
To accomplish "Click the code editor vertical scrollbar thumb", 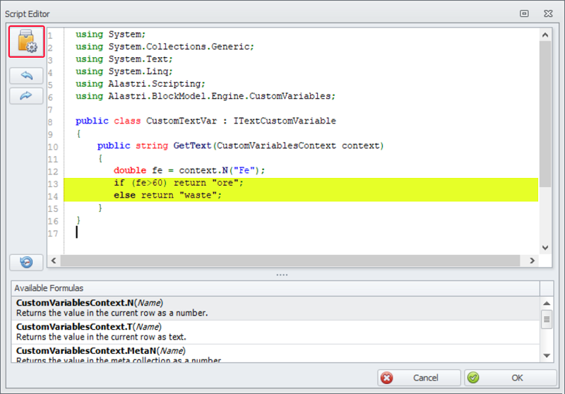I will pyautogui.click(x=545, y=114).
